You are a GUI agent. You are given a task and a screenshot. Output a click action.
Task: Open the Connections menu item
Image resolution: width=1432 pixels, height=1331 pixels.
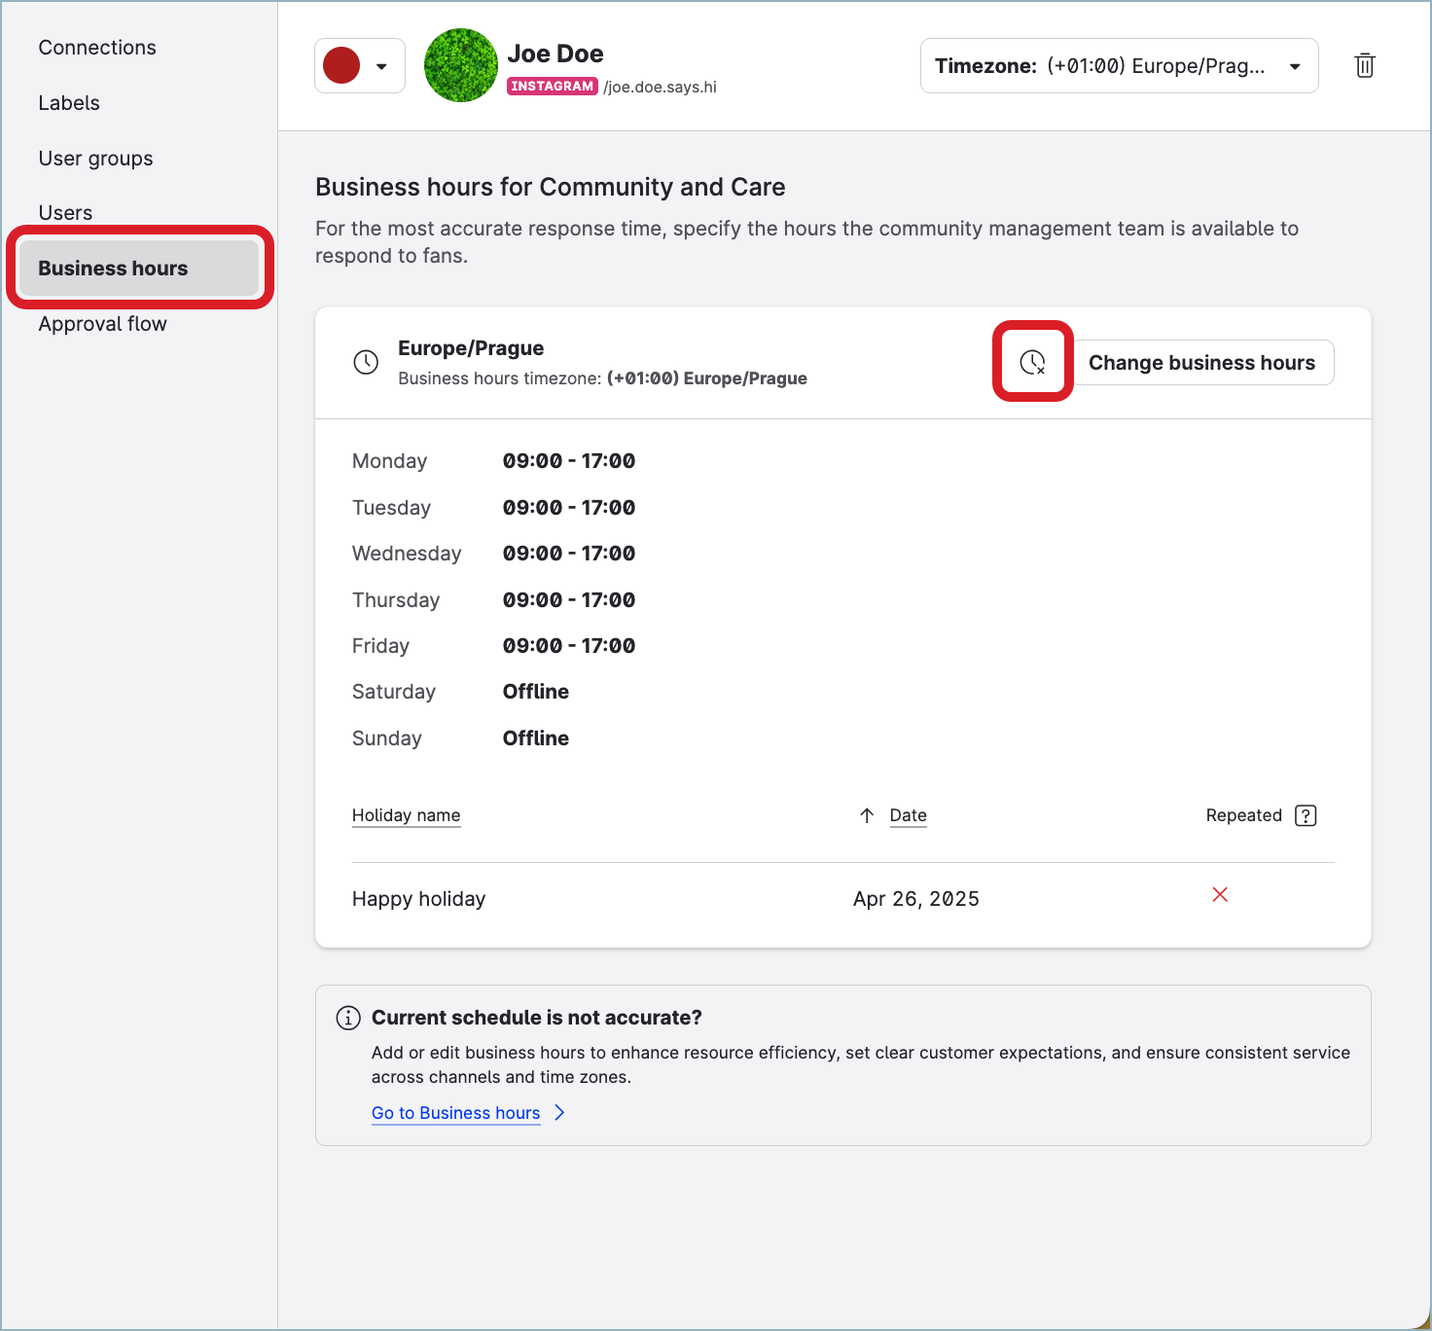[97, 48]
